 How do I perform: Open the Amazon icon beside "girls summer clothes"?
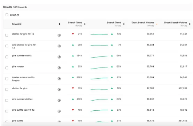59,100
